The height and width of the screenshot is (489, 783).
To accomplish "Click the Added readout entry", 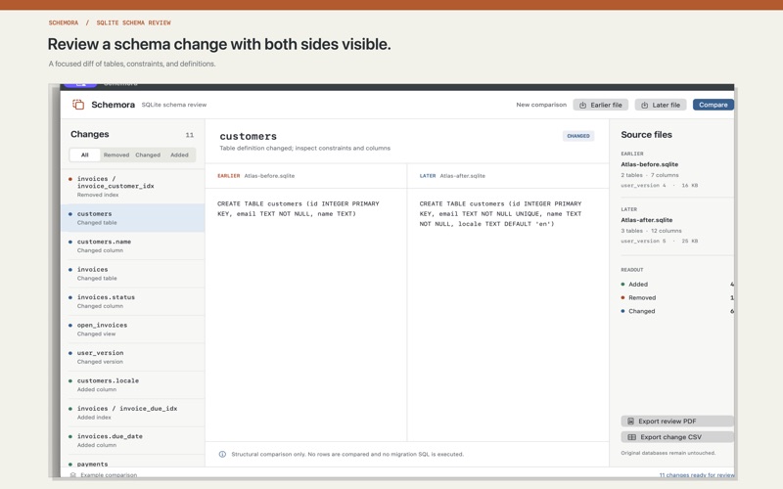I will [677, 284].
